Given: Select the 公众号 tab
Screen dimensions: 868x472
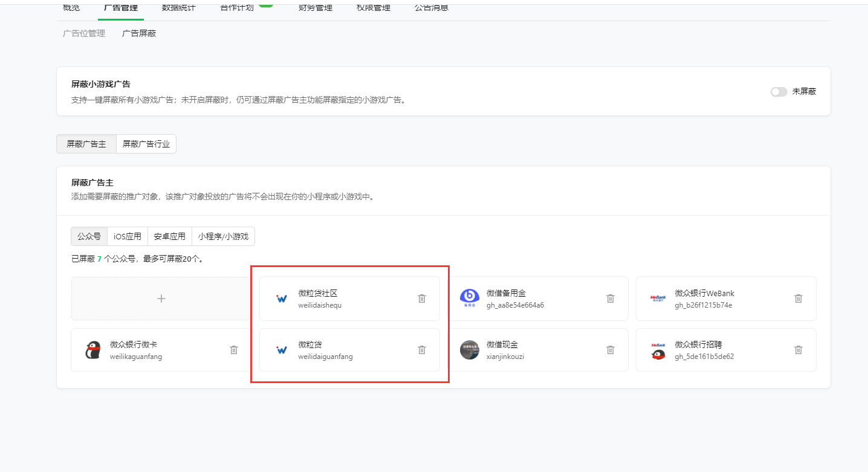Looking at the screenshot, I should [x=89, y=236].
